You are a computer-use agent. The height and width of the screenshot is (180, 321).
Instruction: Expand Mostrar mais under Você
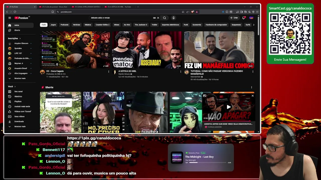pyautogui.click(x=20, y=126)
